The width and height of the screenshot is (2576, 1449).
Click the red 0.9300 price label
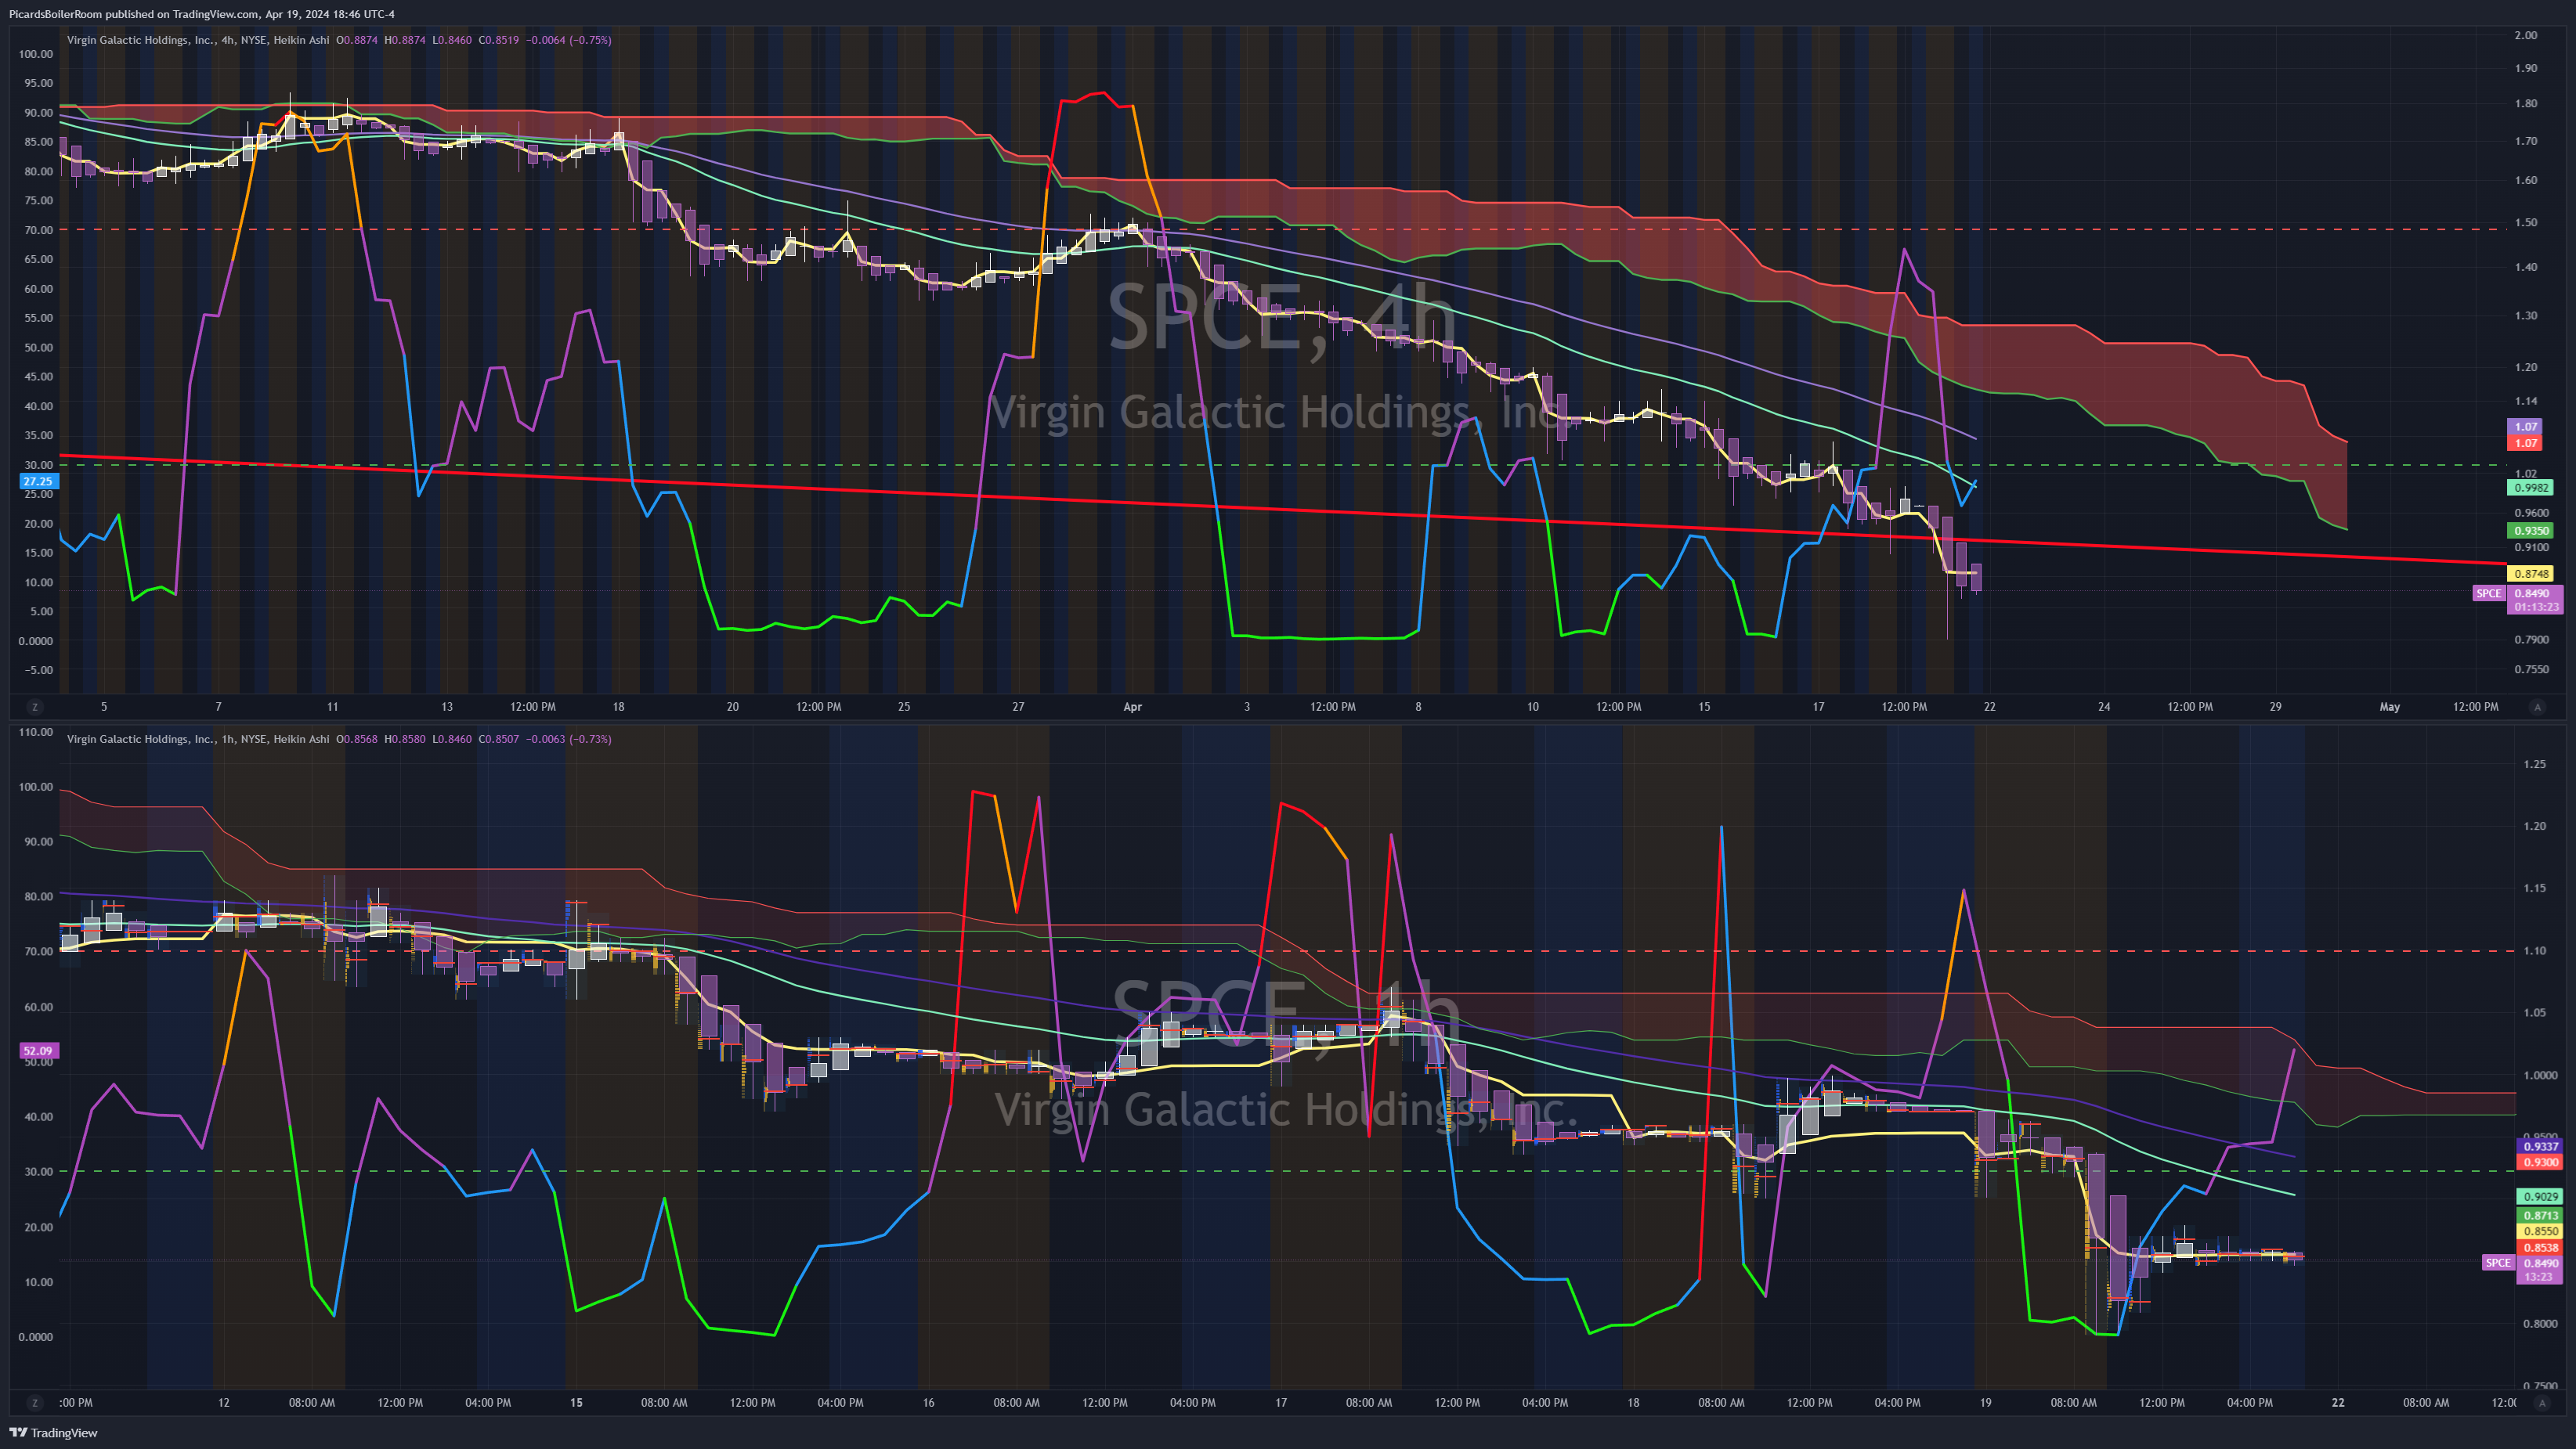point(2540,1162)
